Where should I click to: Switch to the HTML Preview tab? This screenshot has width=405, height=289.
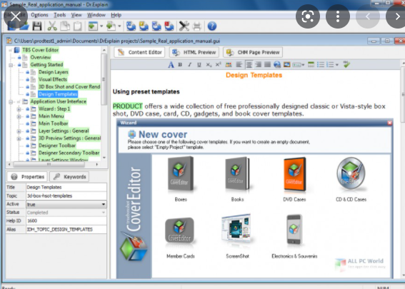coord(194,52)
